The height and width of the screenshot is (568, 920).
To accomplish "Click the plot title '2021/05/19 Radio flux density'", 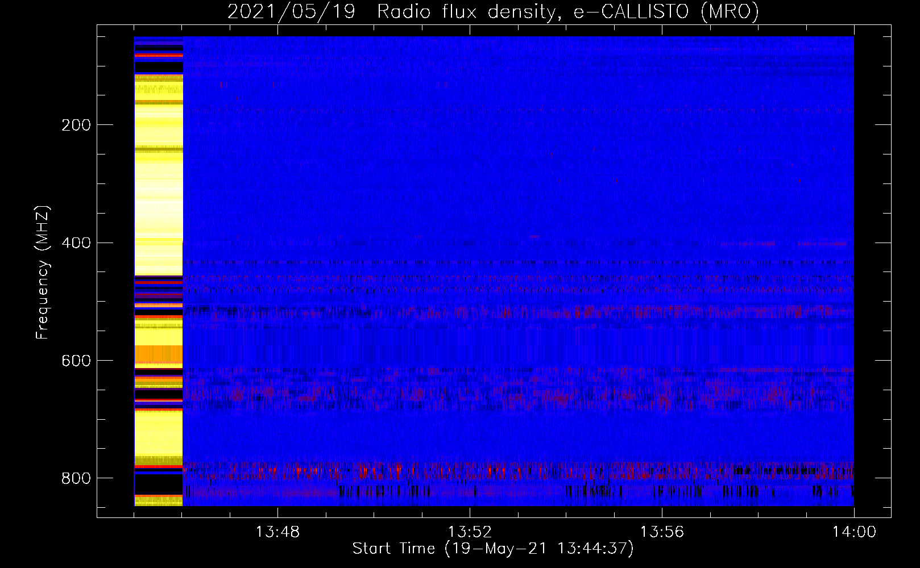I will (x=493, y=11).
